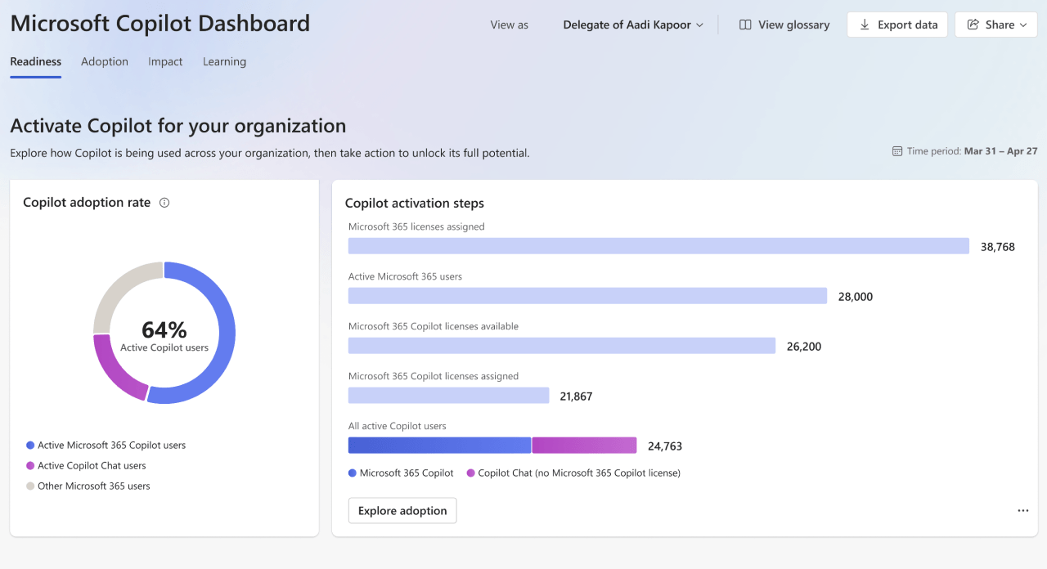This screenshot has height=569, width=1047.
Task: Switch to the Readiness tab
Action: point(36,61)
